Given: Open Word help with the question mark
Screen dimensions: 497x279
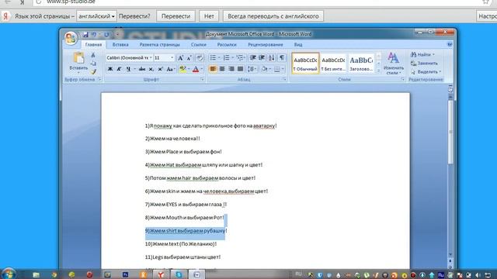Looking at the screenshot, I should coord(450,45).
